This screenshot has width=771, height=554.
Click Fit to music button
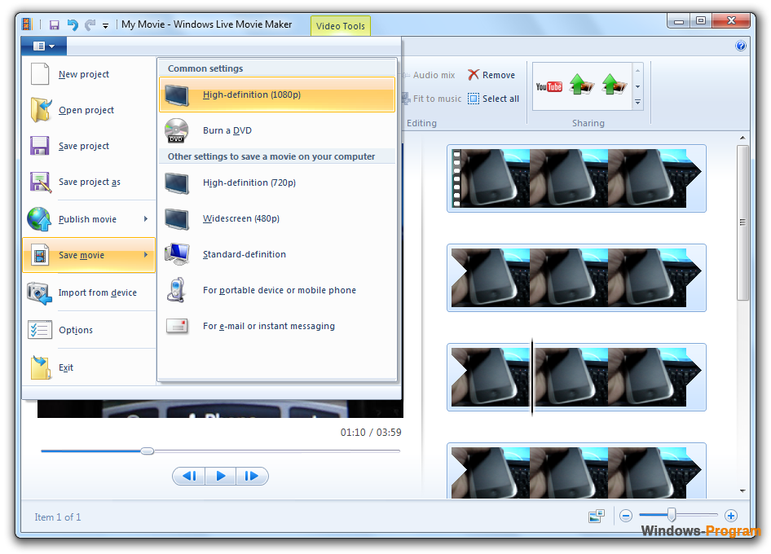432,99
